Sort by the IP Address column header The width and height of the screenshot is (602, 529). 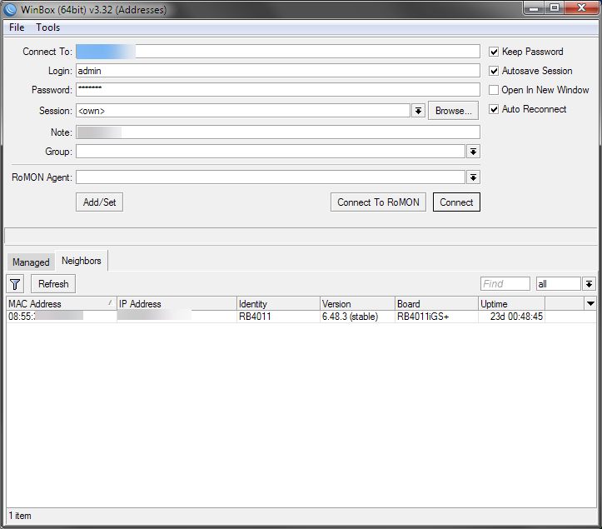coord(177,303)
